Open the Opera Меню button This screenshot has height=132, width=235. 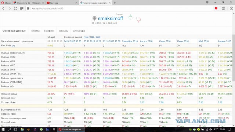[6, 3]
